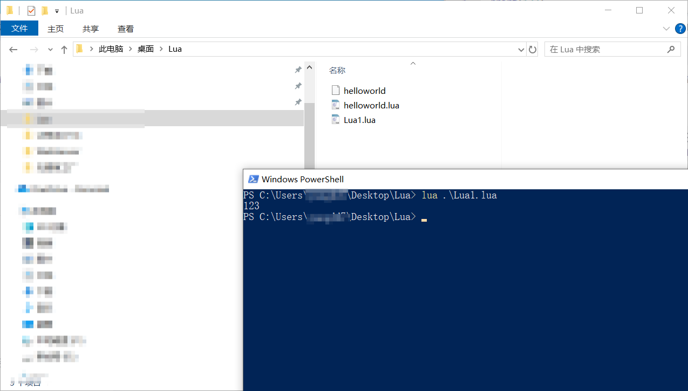Switch to the 共享 ribbon tab
The width and height of the screenshot is (688, 391).
click(x=91, y=29)
